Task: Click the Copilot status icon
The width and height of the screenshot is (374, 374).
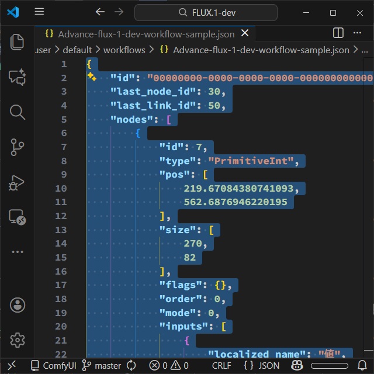Action: click(297, 365)
